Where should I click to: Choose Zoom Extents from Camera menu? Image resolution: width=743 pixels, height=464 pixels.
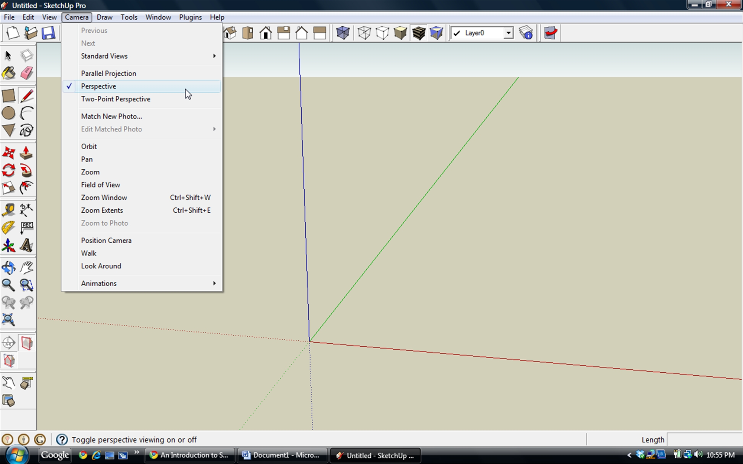click(142, 210)
